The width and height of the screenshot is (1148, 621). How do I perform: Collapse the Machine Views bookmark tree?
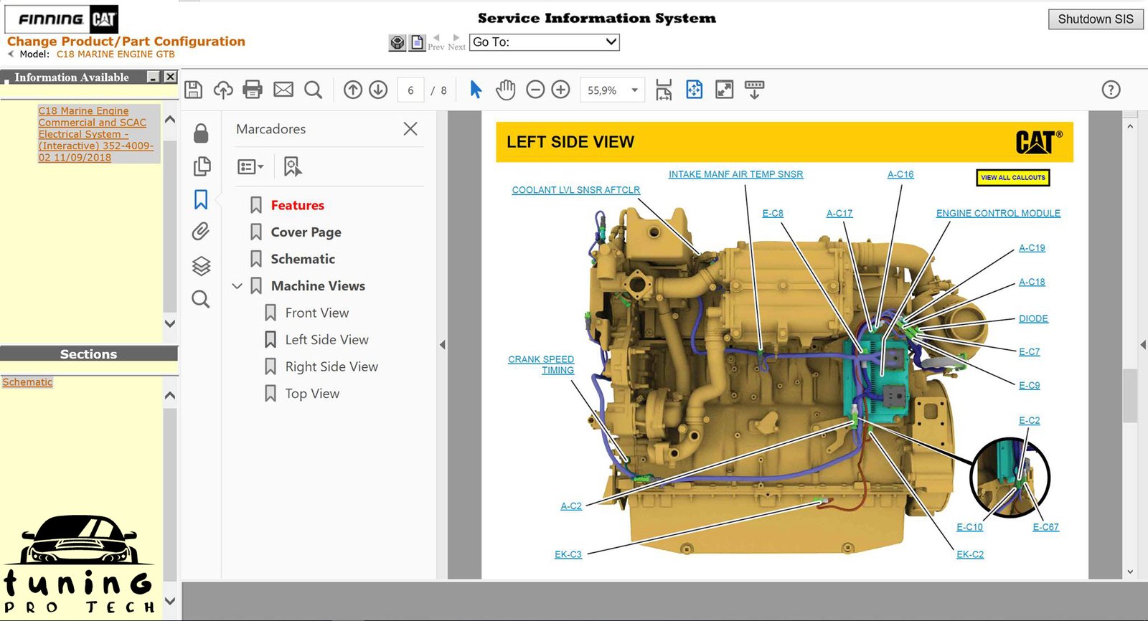pyautogui.click(x=237, y=286)
